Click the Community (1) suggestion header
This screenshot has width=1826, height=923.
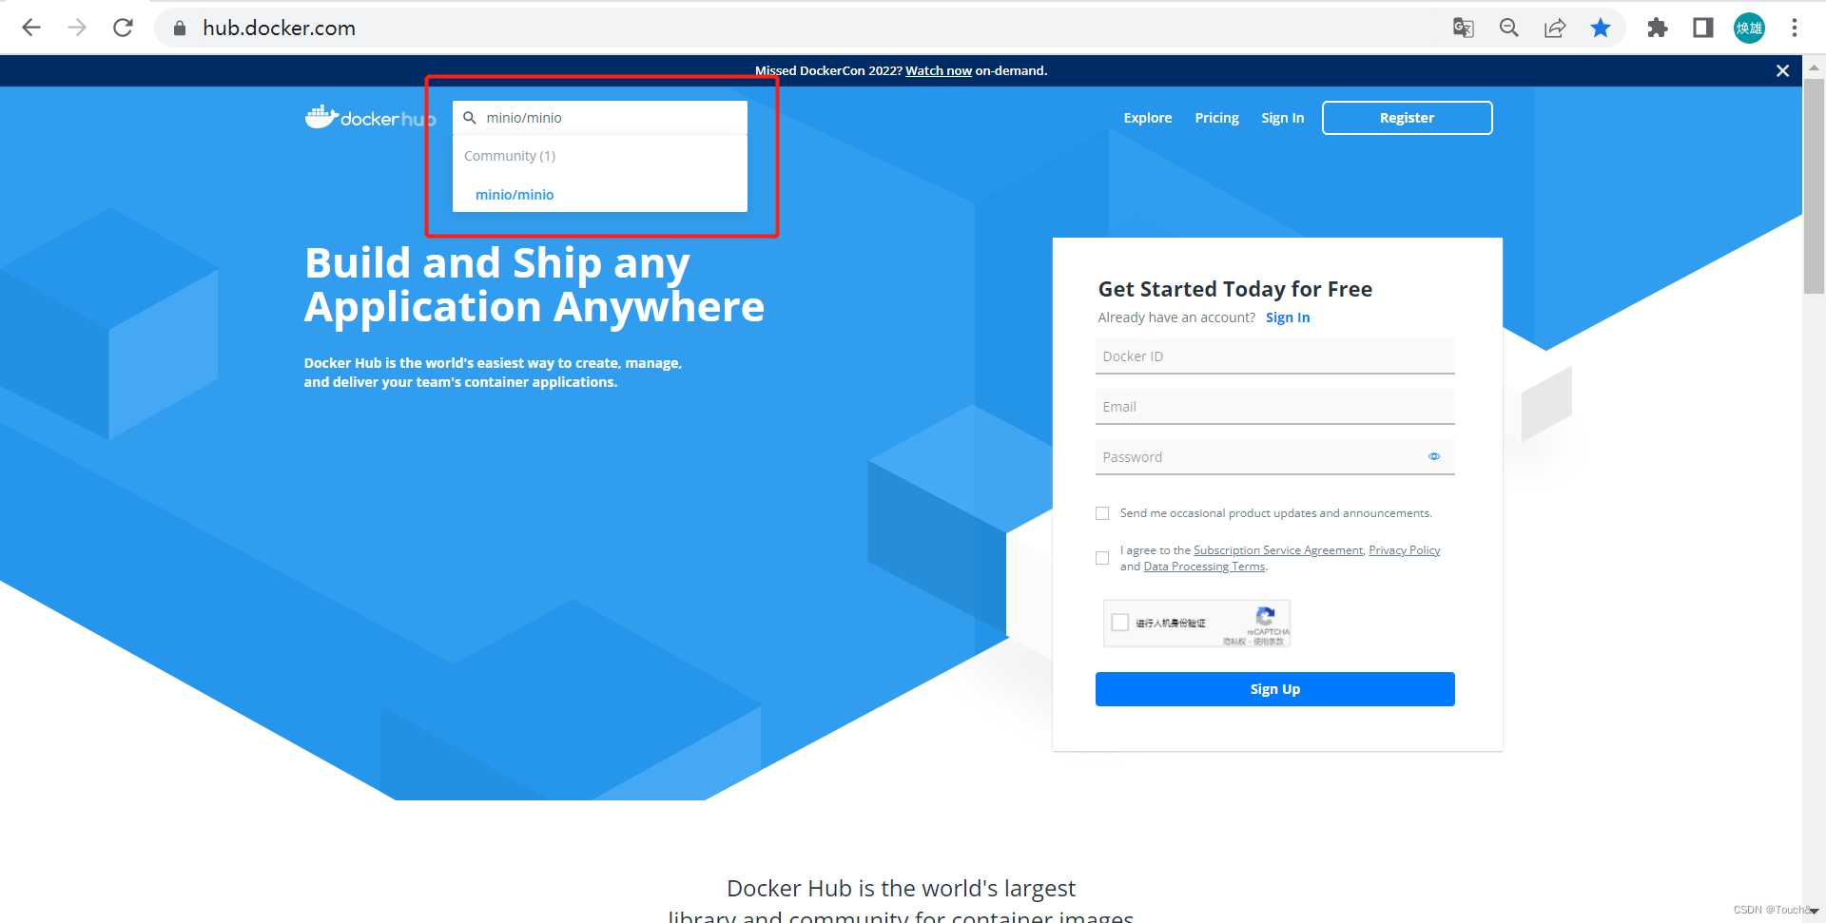[x=510, y=156]
